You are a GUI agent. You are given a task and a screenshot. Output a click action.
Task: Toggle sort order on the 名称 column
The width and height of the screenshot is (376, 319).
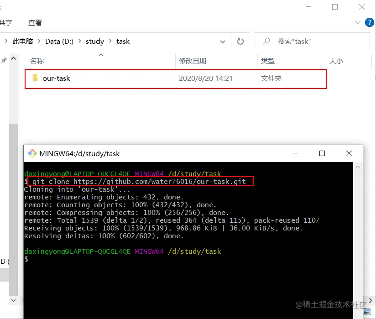point(37,60)
